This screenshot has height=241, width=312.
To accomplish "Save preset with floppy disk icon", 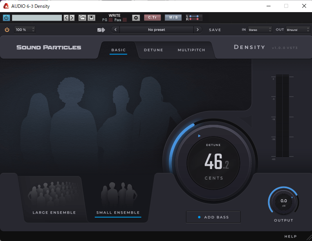I will 91,18.
